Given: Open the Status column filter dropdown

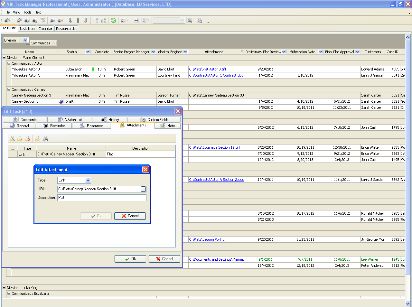Looking at the screenshot, I should (88, 51).
